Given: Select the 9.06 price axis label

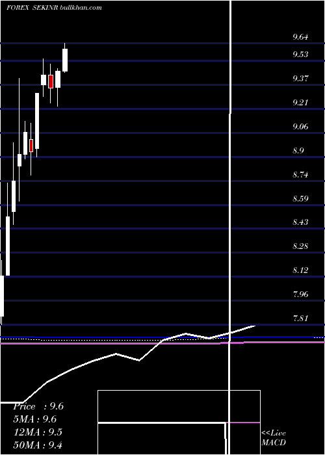Looking at the screenshot, I should coord(300,127).
